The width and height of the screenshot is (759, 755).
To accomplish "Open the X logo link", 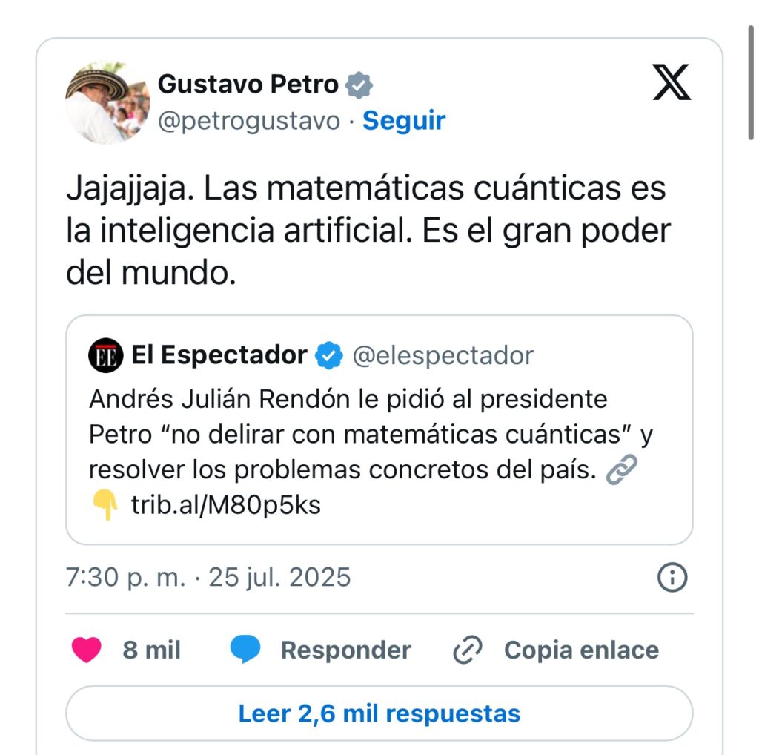I will click(672, 82).
